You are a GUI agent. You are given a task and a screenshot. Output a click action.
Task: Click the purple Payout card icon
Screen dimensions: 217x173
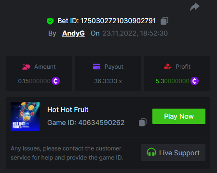click(96, 66)
